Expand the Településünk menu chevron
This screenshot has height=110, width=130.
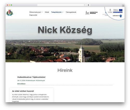[x=63, y=12]
